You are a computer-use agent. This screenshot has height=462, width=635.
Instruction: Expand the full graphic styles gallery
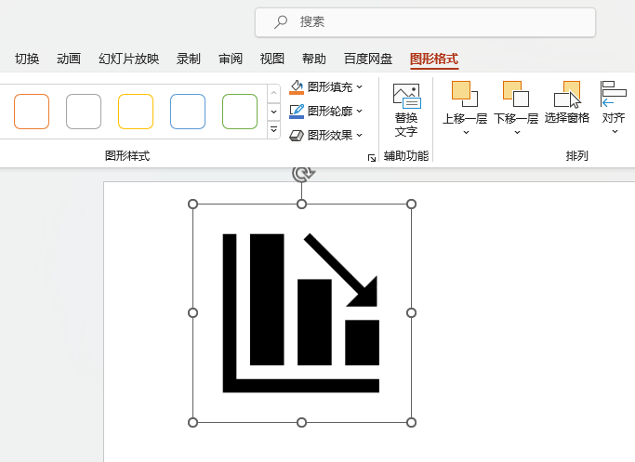[273, 130]
